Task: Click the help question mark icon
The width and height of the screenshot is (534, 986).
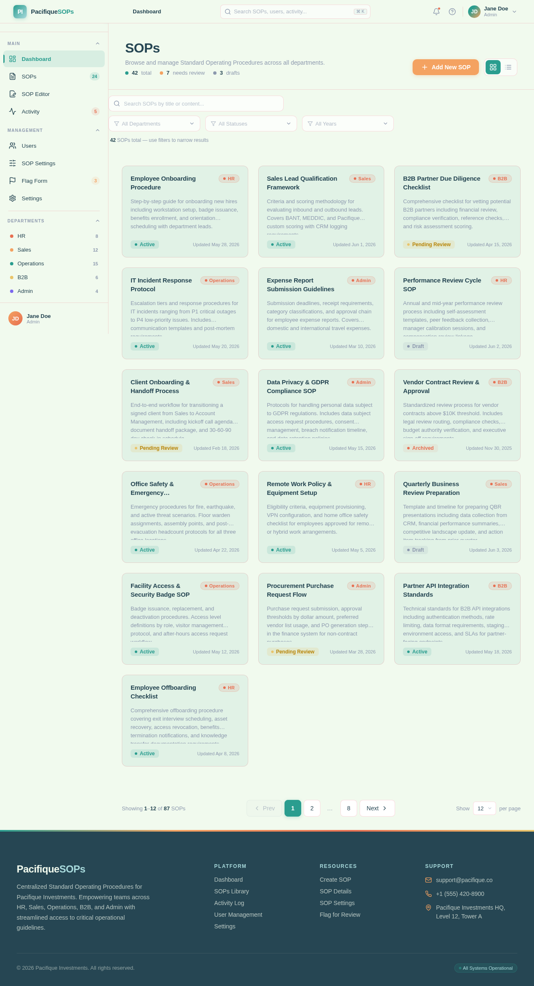Action: (452, 12)
